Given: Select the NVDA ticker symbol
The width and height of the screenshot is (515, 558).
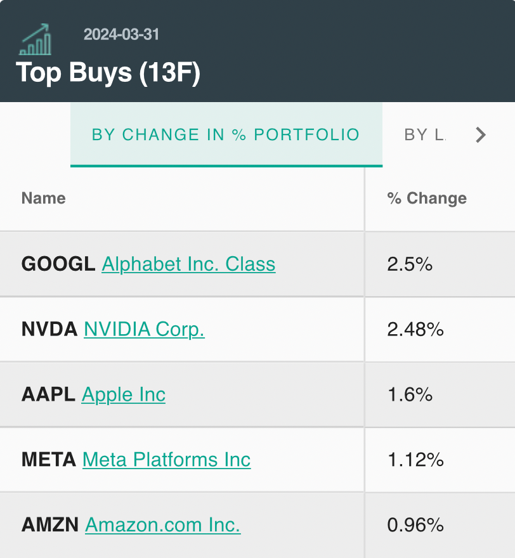Looking at the screenshot, I should click(x=49, y=329).
